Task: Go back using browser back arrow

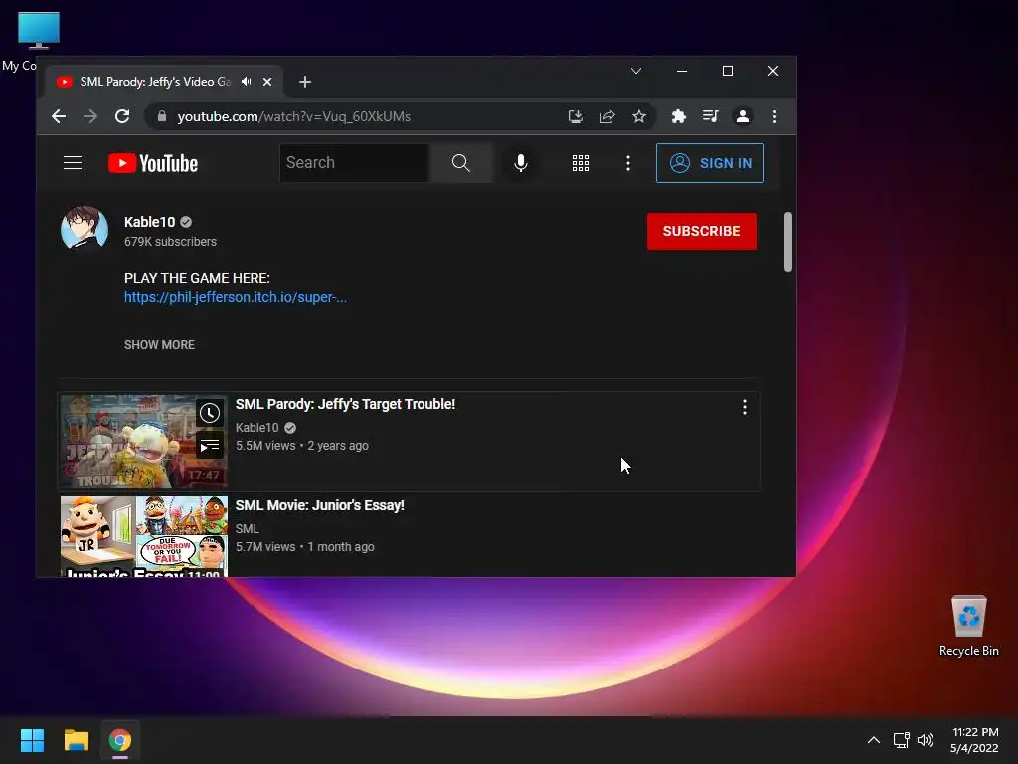Action: 59,117
